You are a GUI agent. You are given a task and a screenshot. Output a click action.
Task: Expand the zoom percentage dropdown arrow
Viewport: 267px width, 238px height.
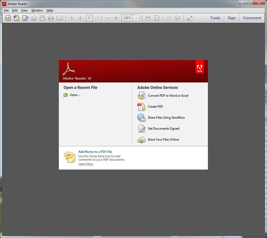[136, 18]
